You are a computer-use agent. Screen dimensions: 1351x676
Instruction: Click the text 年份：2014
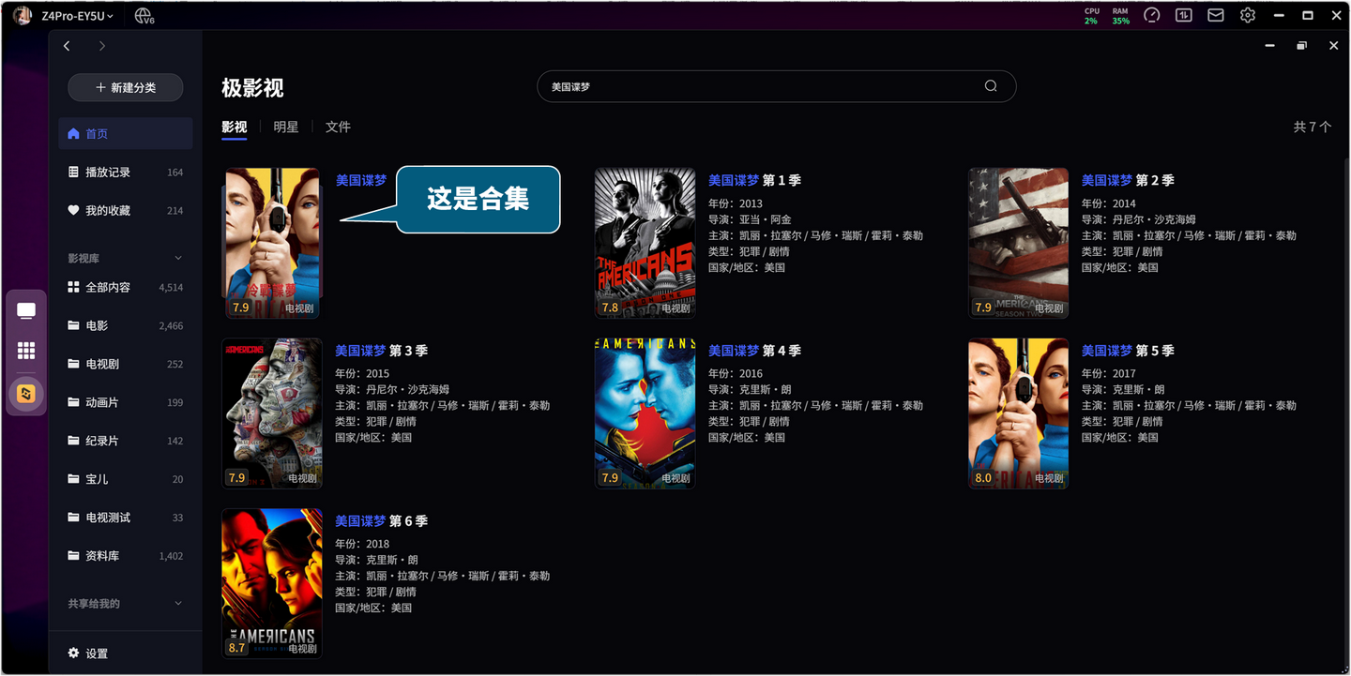1109,203
